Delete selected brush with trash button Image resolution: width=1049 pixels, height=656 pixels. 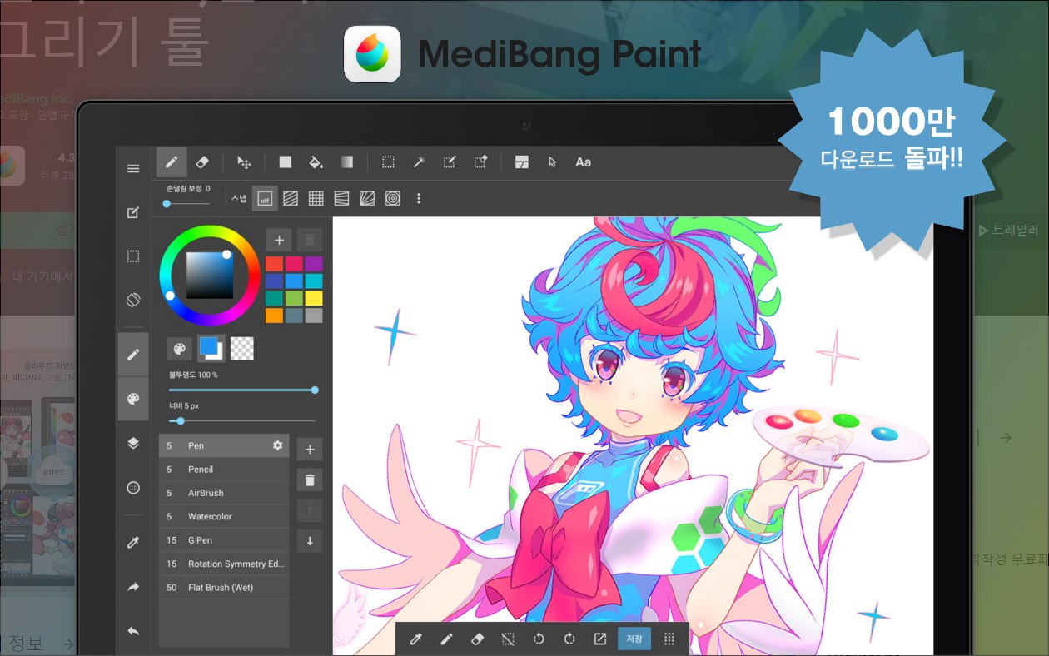[x=310, y=480]
